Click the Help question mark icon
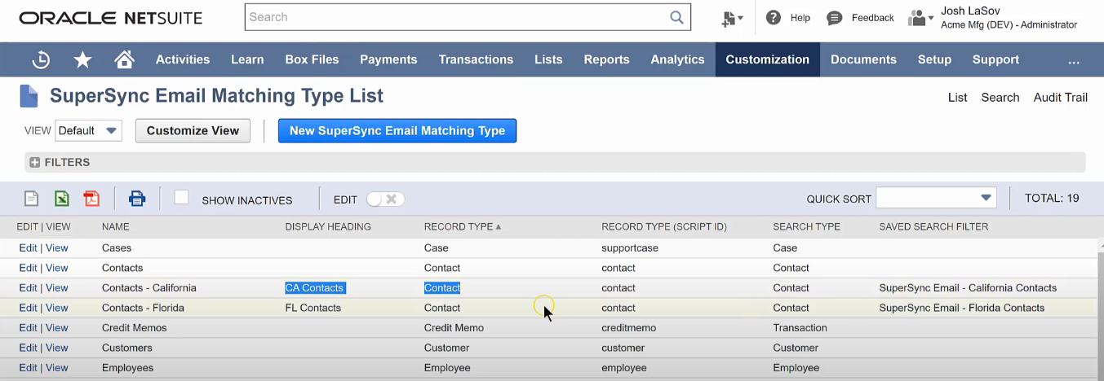Screen dimensions: 1104x381 point(774,17)
